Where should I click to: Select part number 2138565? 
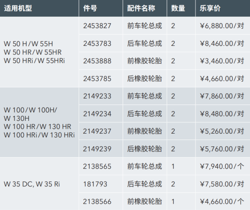pyautogui.click(x=97, y=166)
